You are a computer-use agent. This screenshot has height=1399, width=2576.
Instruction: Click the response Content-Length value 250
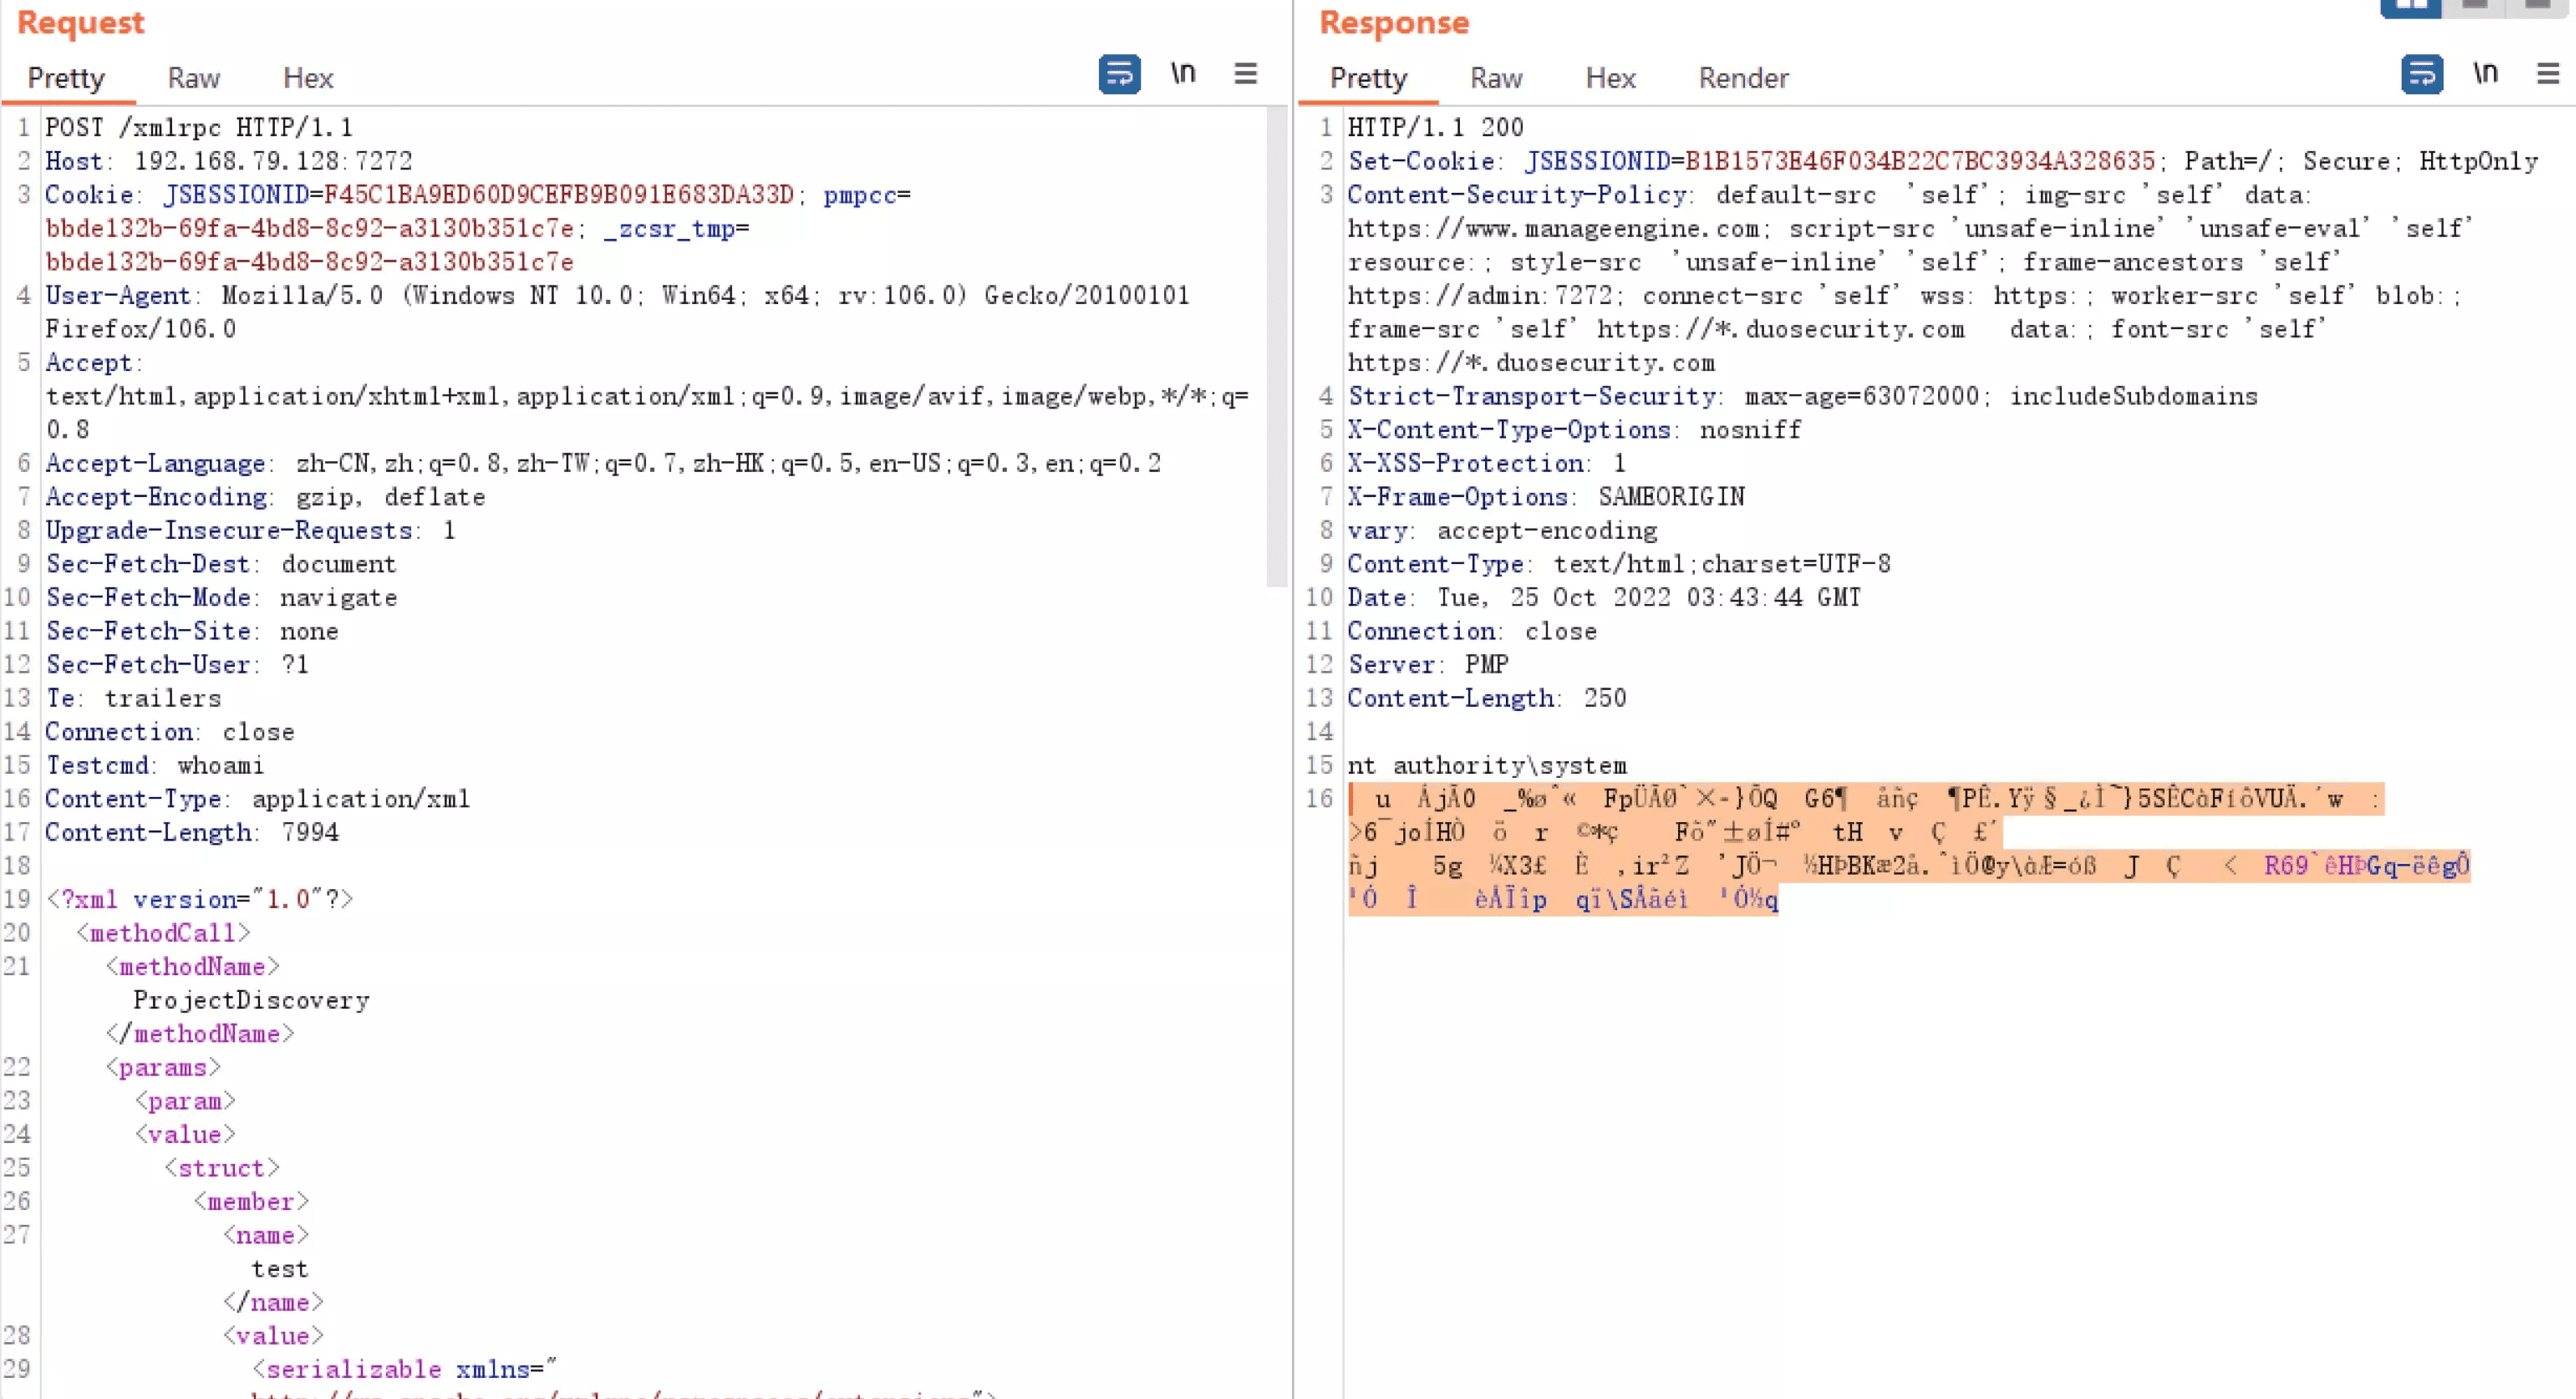tap(1605, 698)
